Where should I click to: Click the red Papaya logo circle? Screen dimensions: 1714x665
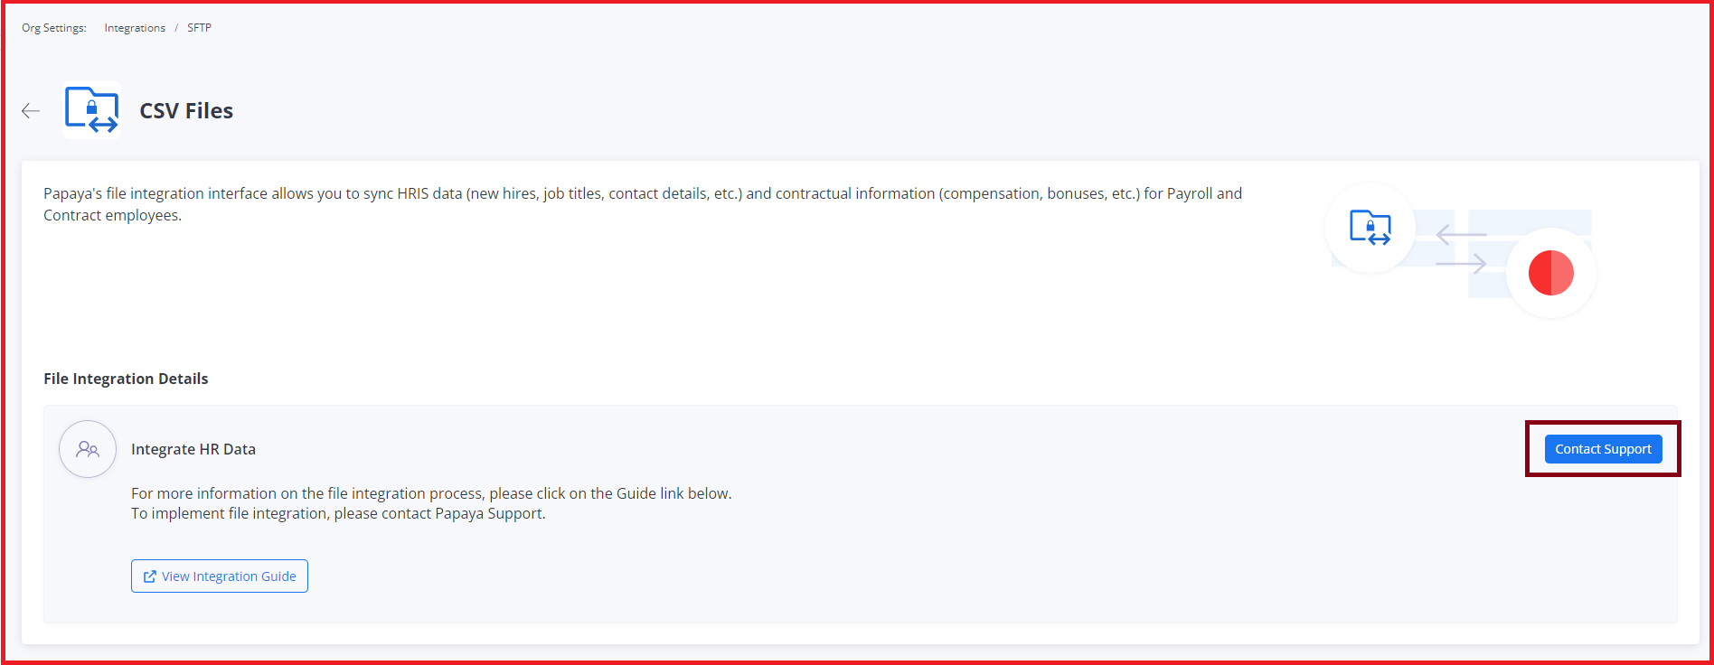pyautogui.click(x=1550, y=273)
